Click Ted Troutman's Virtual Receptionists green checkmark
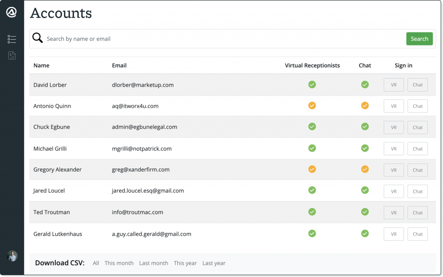The height and width of the screenshot is (277, 443). (x=312, y=212)
